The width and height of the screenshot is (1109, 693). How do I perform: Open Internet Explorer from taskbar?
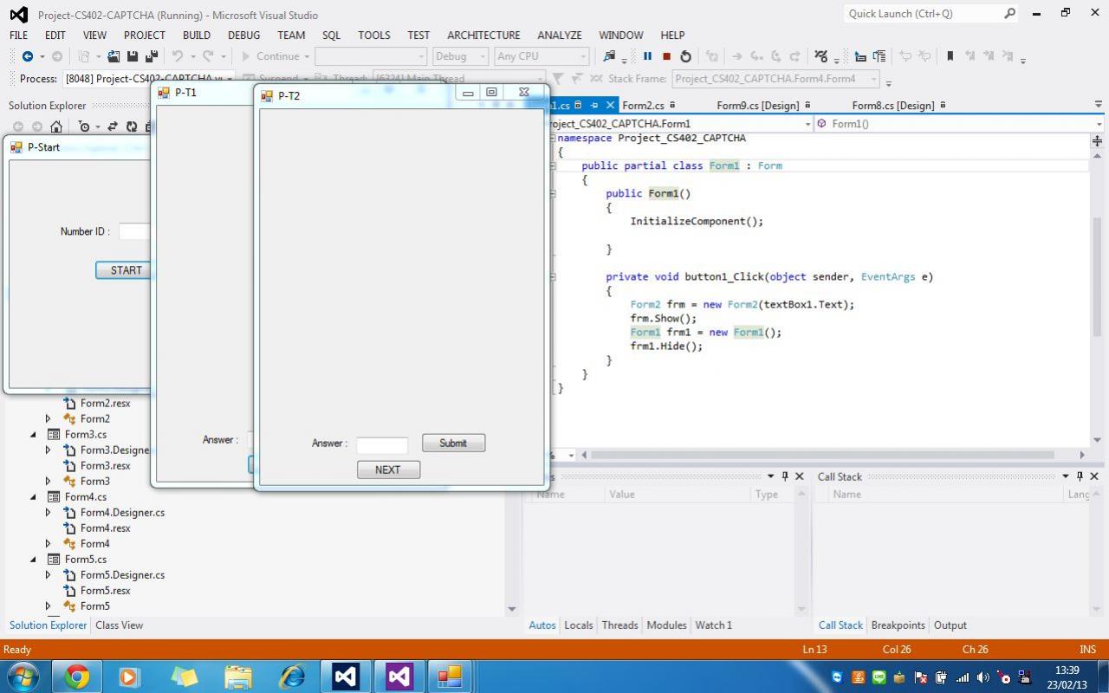[292, 677]
